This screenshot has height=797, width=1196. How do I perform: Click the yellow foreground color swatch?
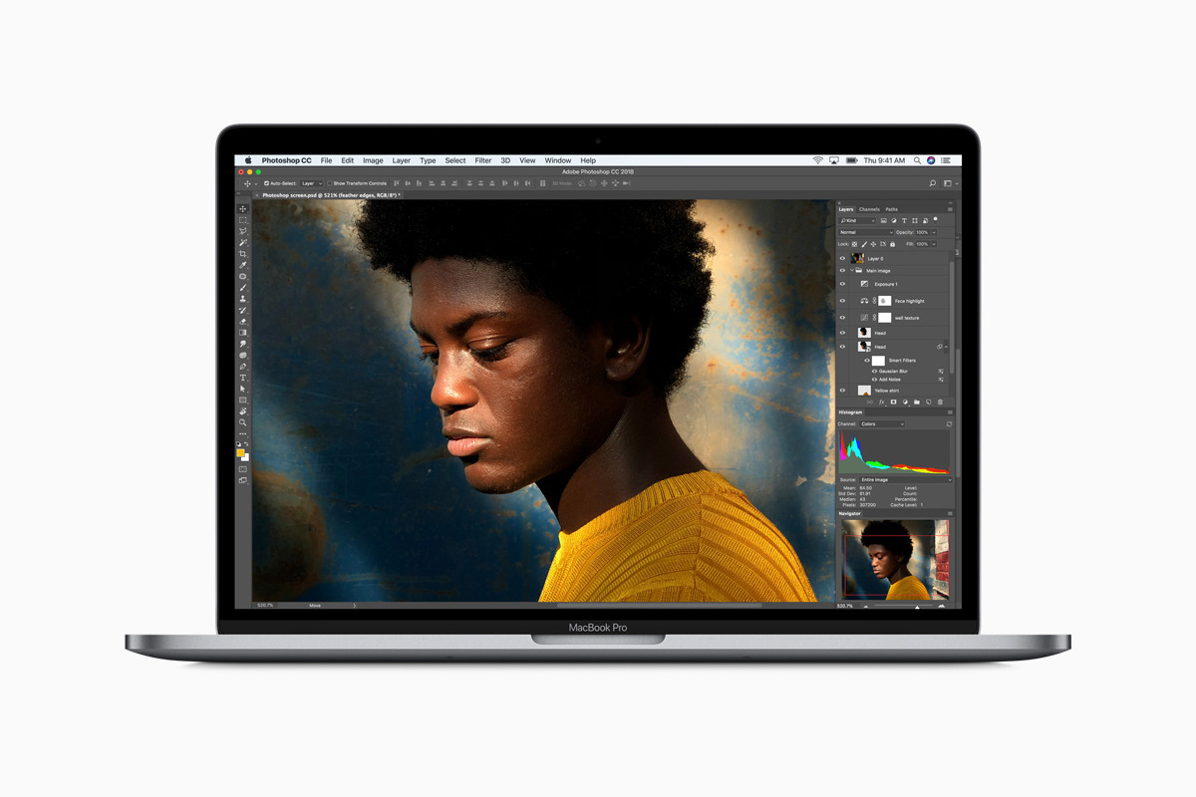click(x=240, y=452)
